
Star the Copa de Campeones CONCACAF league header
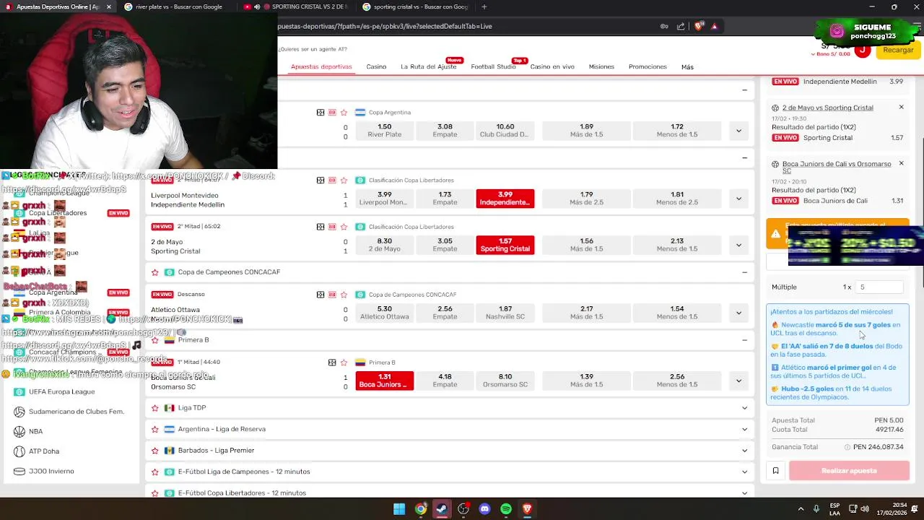click(154, 272)
